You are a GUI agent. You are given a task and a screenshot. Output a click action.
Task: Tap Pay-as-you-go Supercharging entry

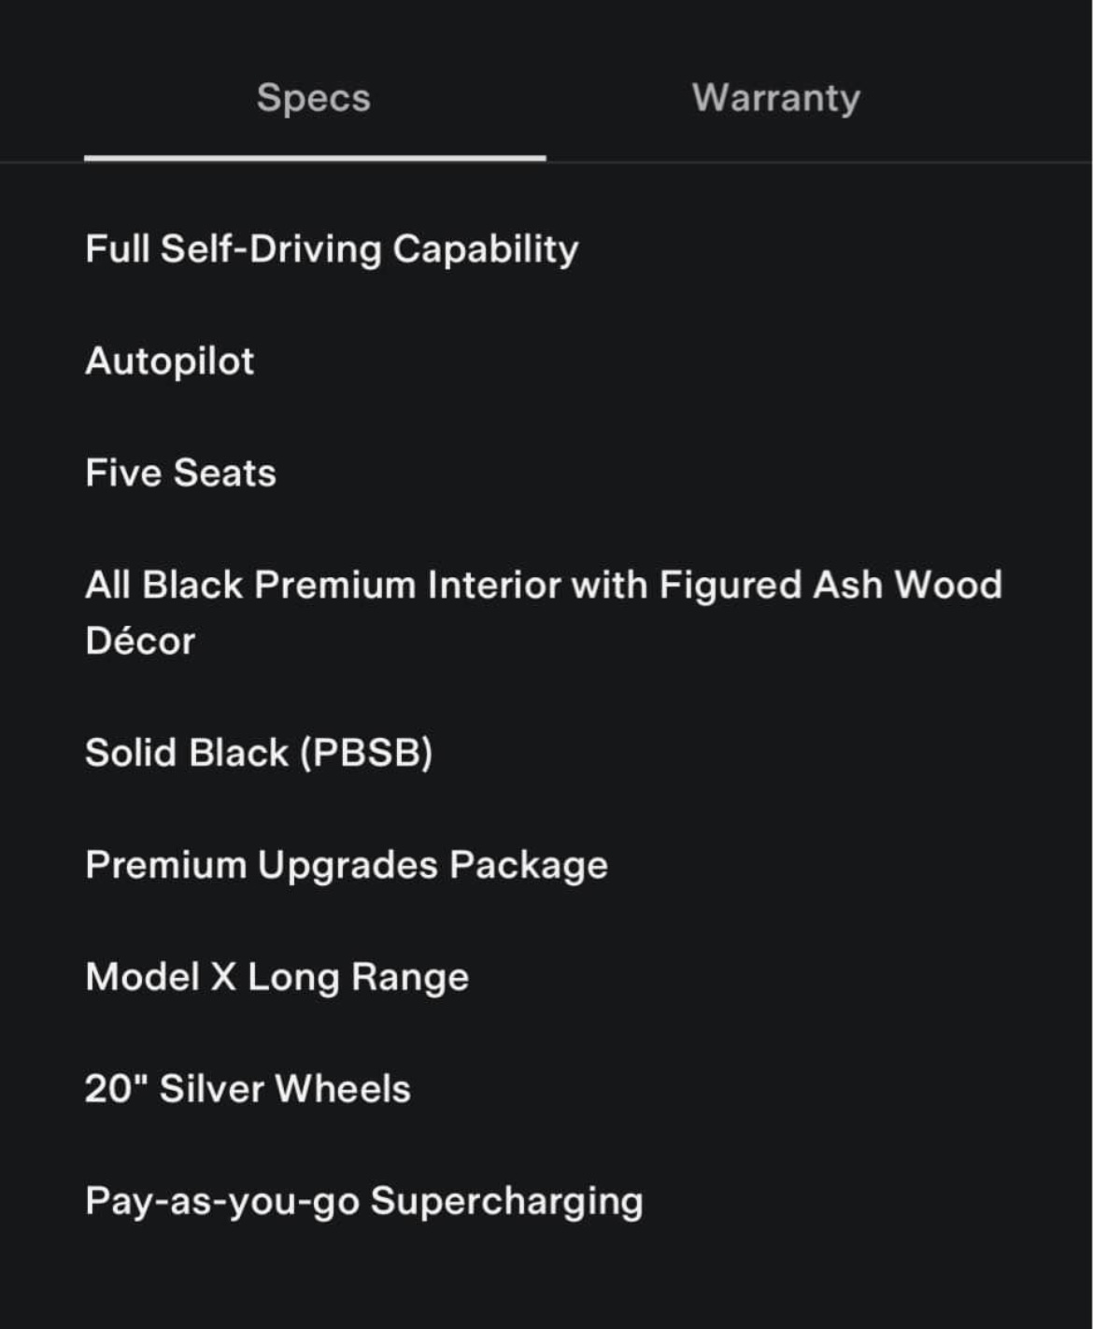point(363,1201)
